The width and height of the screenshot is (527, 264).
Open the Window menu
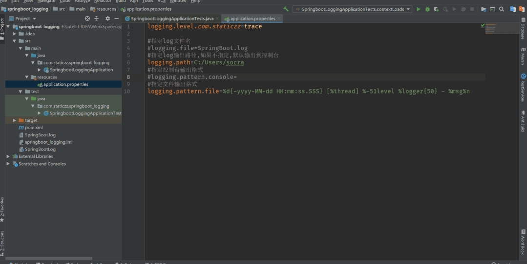point(178,1)
